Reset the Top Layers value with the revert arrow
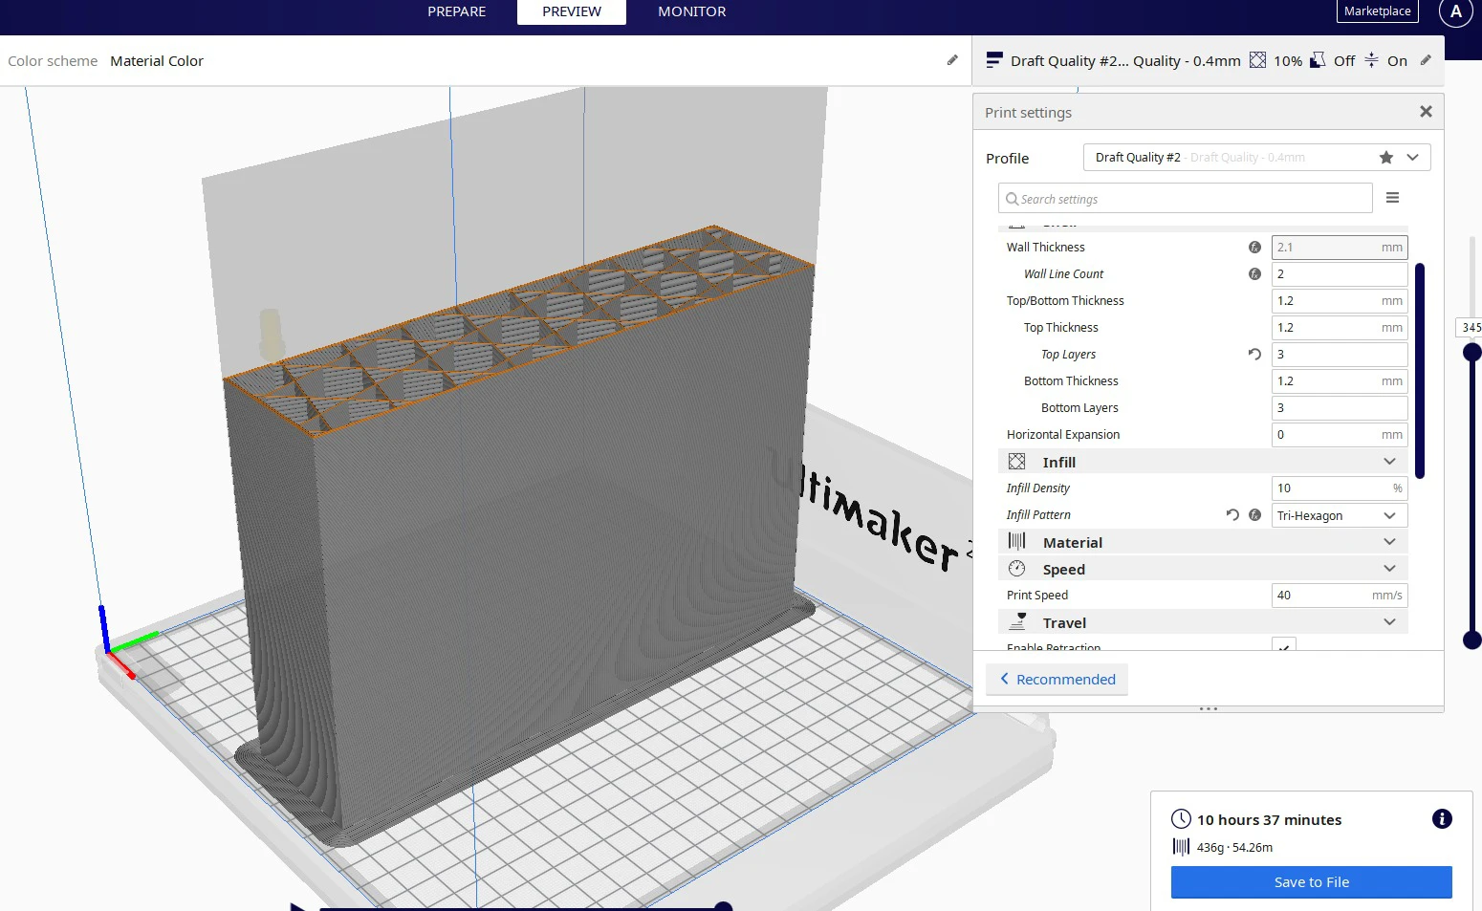The image size is (1482, 911). (1254, 355)
